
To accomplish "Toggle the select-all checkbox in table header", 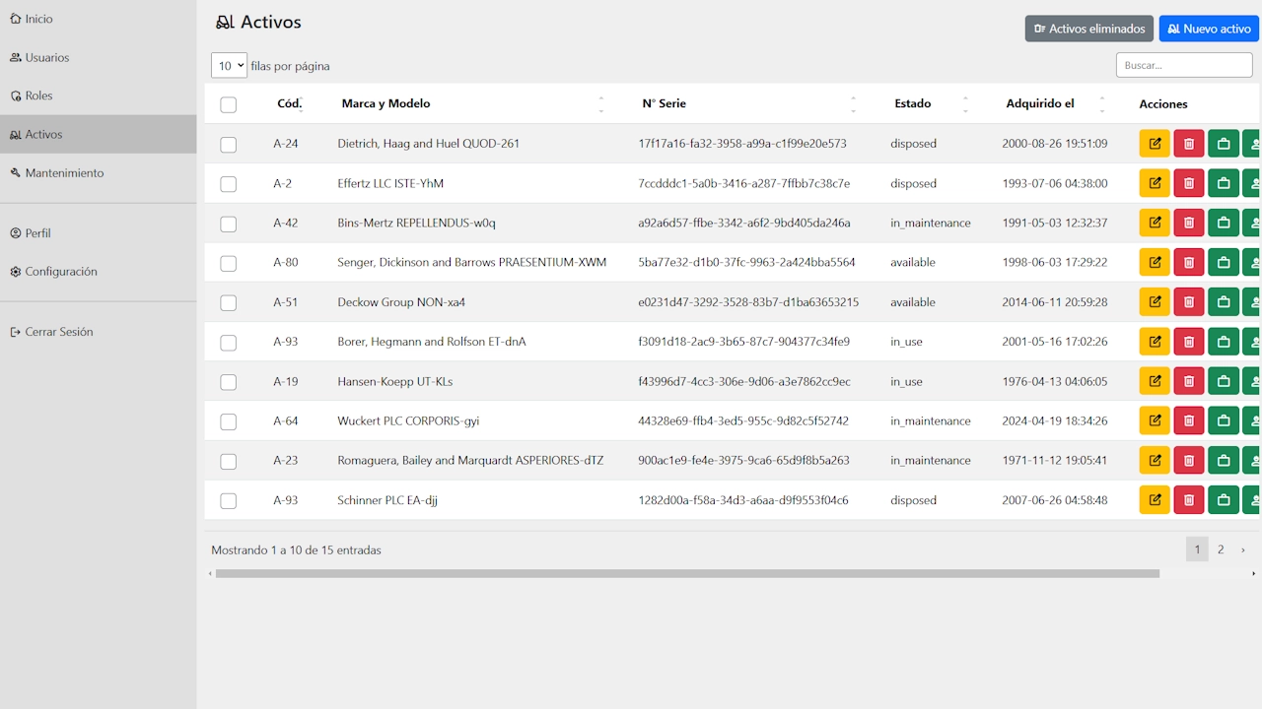I will [229, 104].
